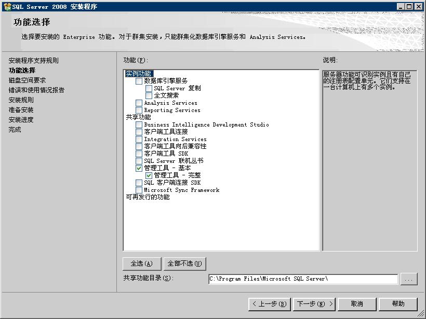Enable the Microsoft Sync Framework checkbox
This screenshot has height=319, width=426.
[139, 190]
